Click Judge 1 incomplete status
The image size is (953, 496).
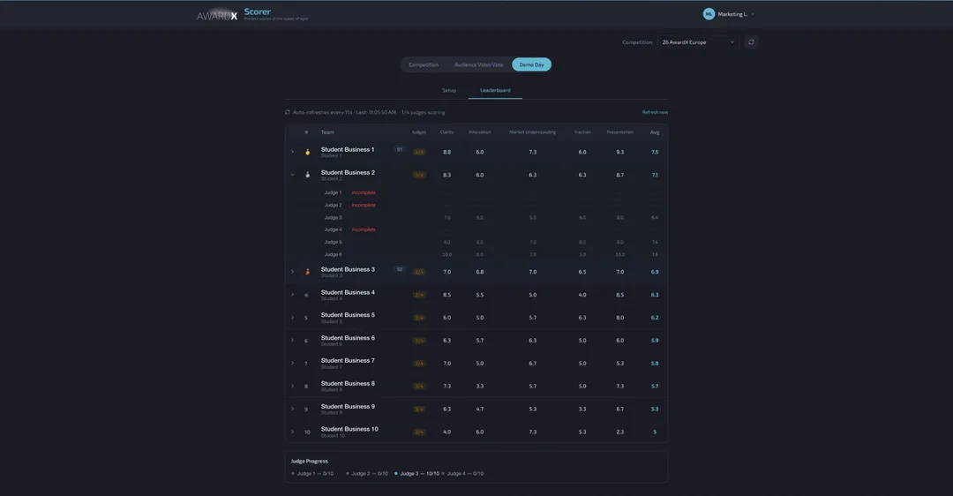[x=364, y=192]
